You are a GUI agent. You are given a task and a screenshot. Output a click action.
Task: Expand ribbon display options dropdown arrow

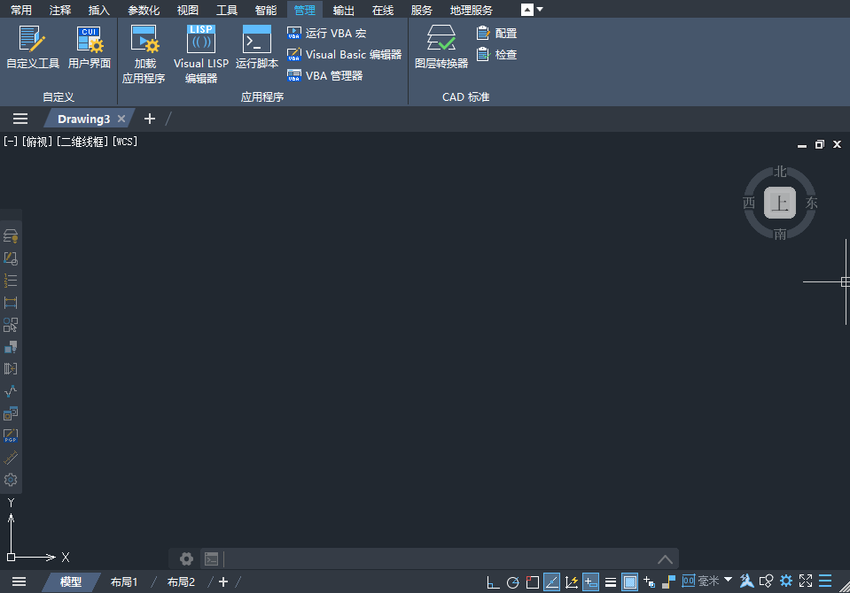(540, 10)
